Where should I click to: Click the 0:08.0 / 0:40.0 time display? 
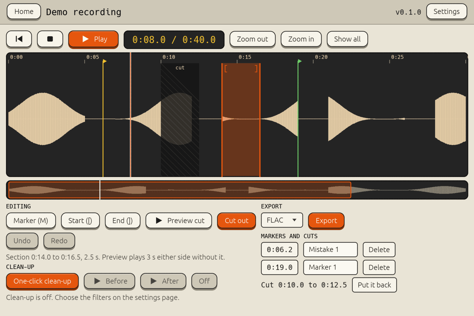[174, 39]
